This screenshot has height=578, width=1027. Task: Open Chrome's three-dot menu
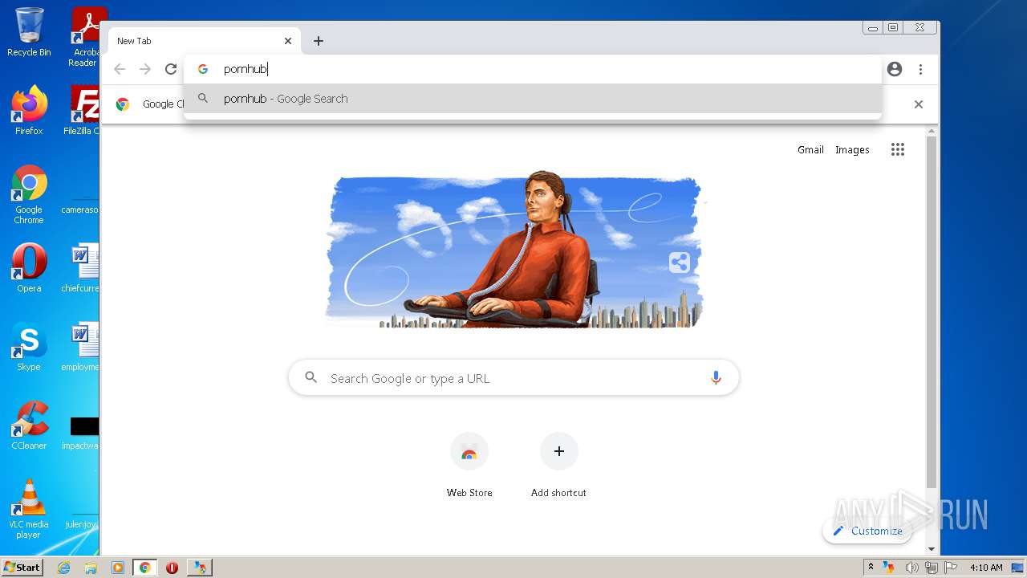pyautogui.click(x=920, y=69)
